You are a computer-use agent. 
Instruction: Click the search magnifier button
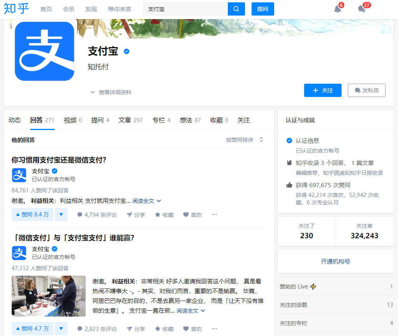[236, 9]
